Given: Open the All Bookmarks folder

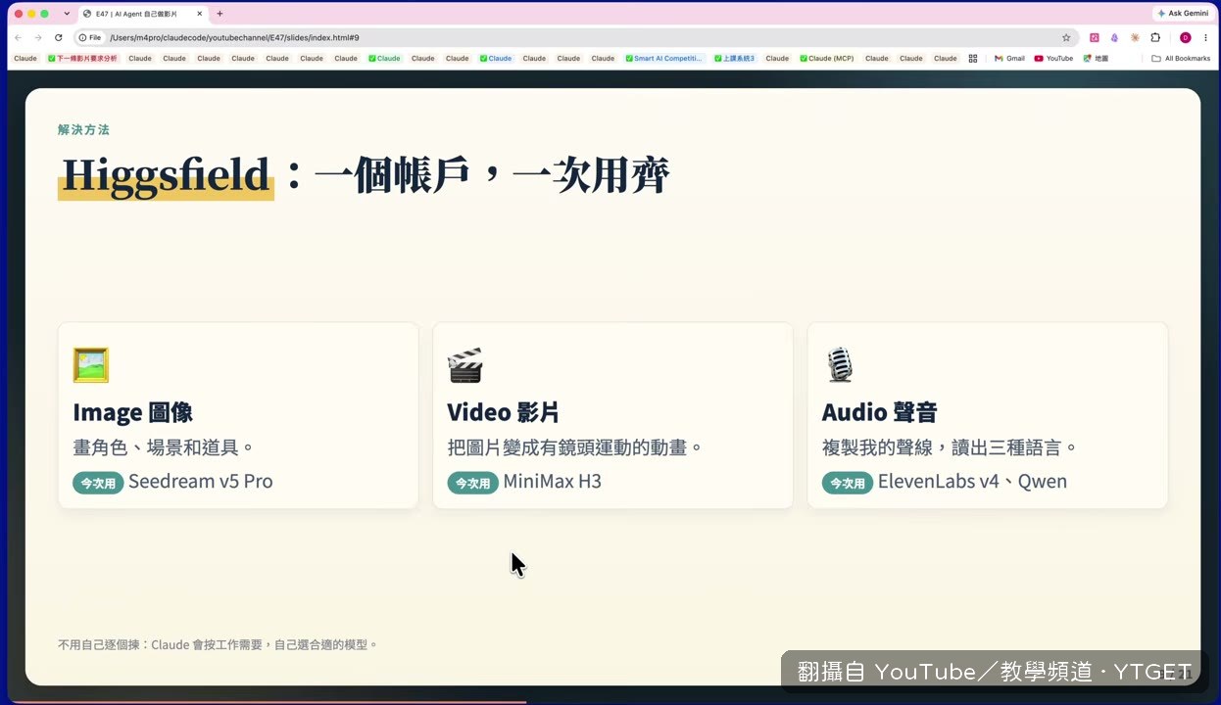Looking at the screenshot, I should click(x=1181, y=58).
